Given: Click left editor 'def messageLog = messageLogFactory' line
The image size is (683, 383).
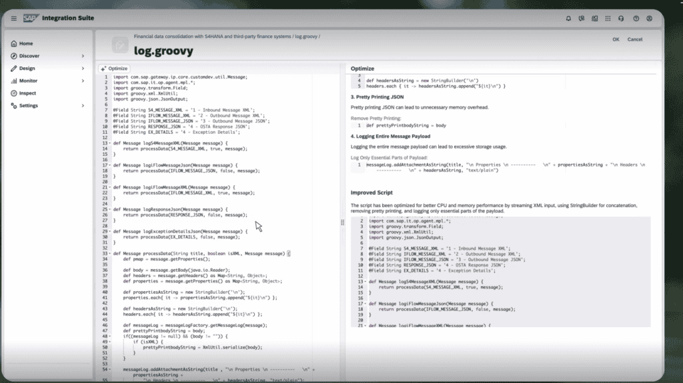Looking at the screenshot, I should [x=195, y=325].
